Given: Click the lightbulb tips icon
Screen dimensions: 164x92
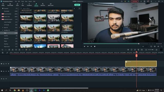Looking at the screenshot, I should click(x=125, y=2).
